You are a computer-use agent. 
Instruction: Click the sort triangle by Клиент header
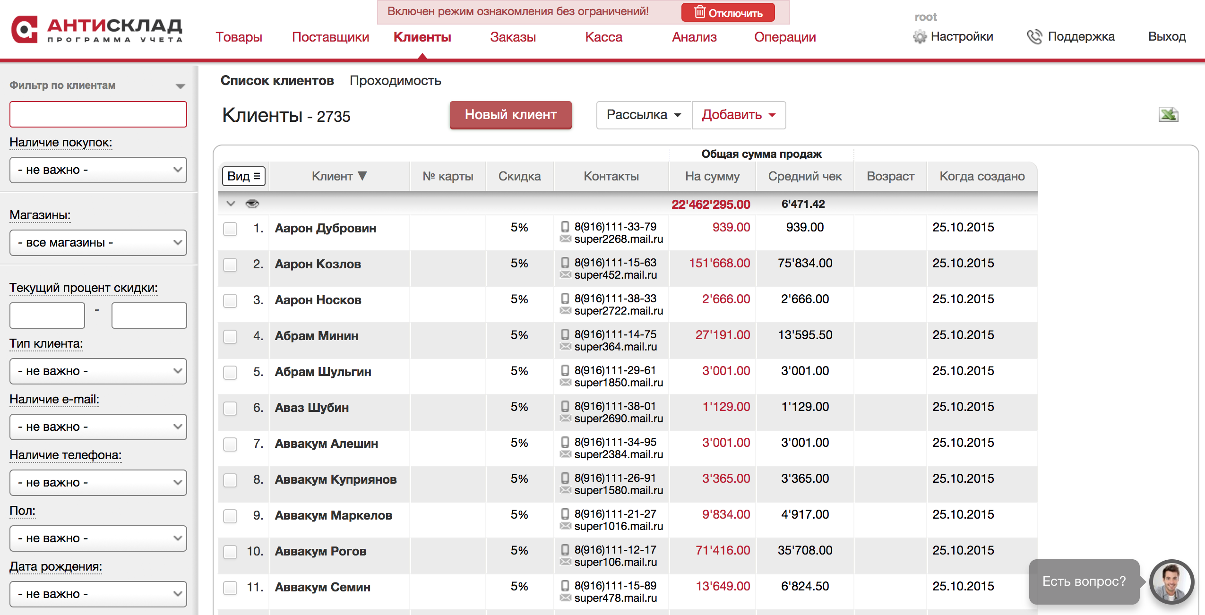coord(362,176)
